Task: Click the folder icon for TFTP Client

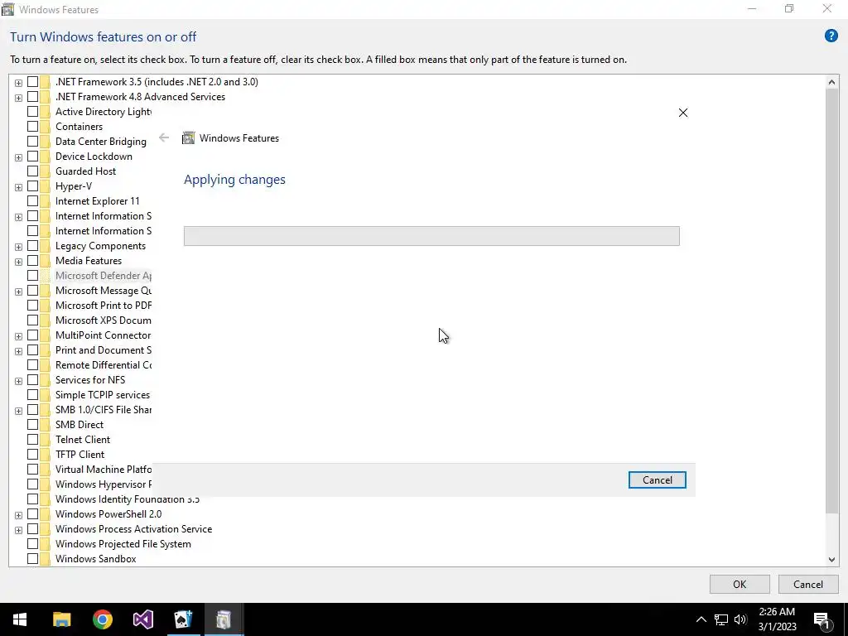Action: (46, 455)
